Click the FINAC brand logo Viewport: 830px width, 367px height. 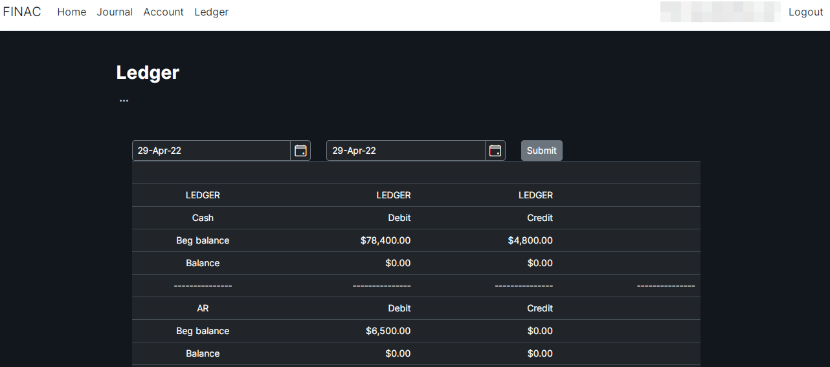pyautogui.click(x=22, y=12)
